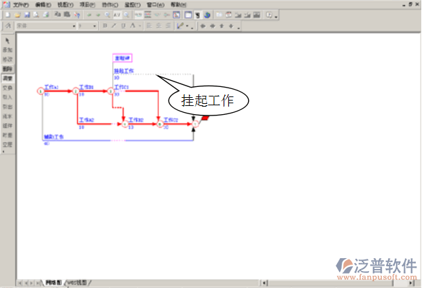Switch to the 网络图 tab
This screenshot has height=288, width=424.
click(x=53, y=282)
